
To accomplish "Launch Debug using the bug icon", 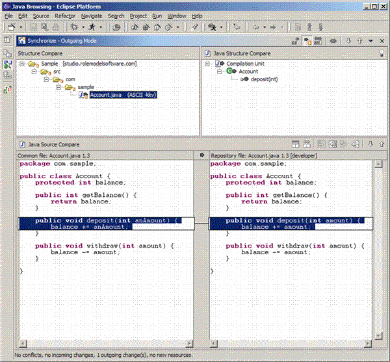I will [x=74, y=27].
